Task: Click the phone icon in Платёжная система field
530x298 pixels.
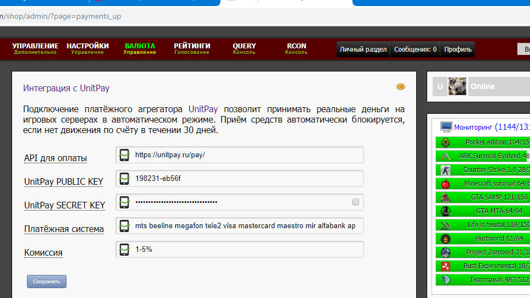Action: [x=124, y=226]
